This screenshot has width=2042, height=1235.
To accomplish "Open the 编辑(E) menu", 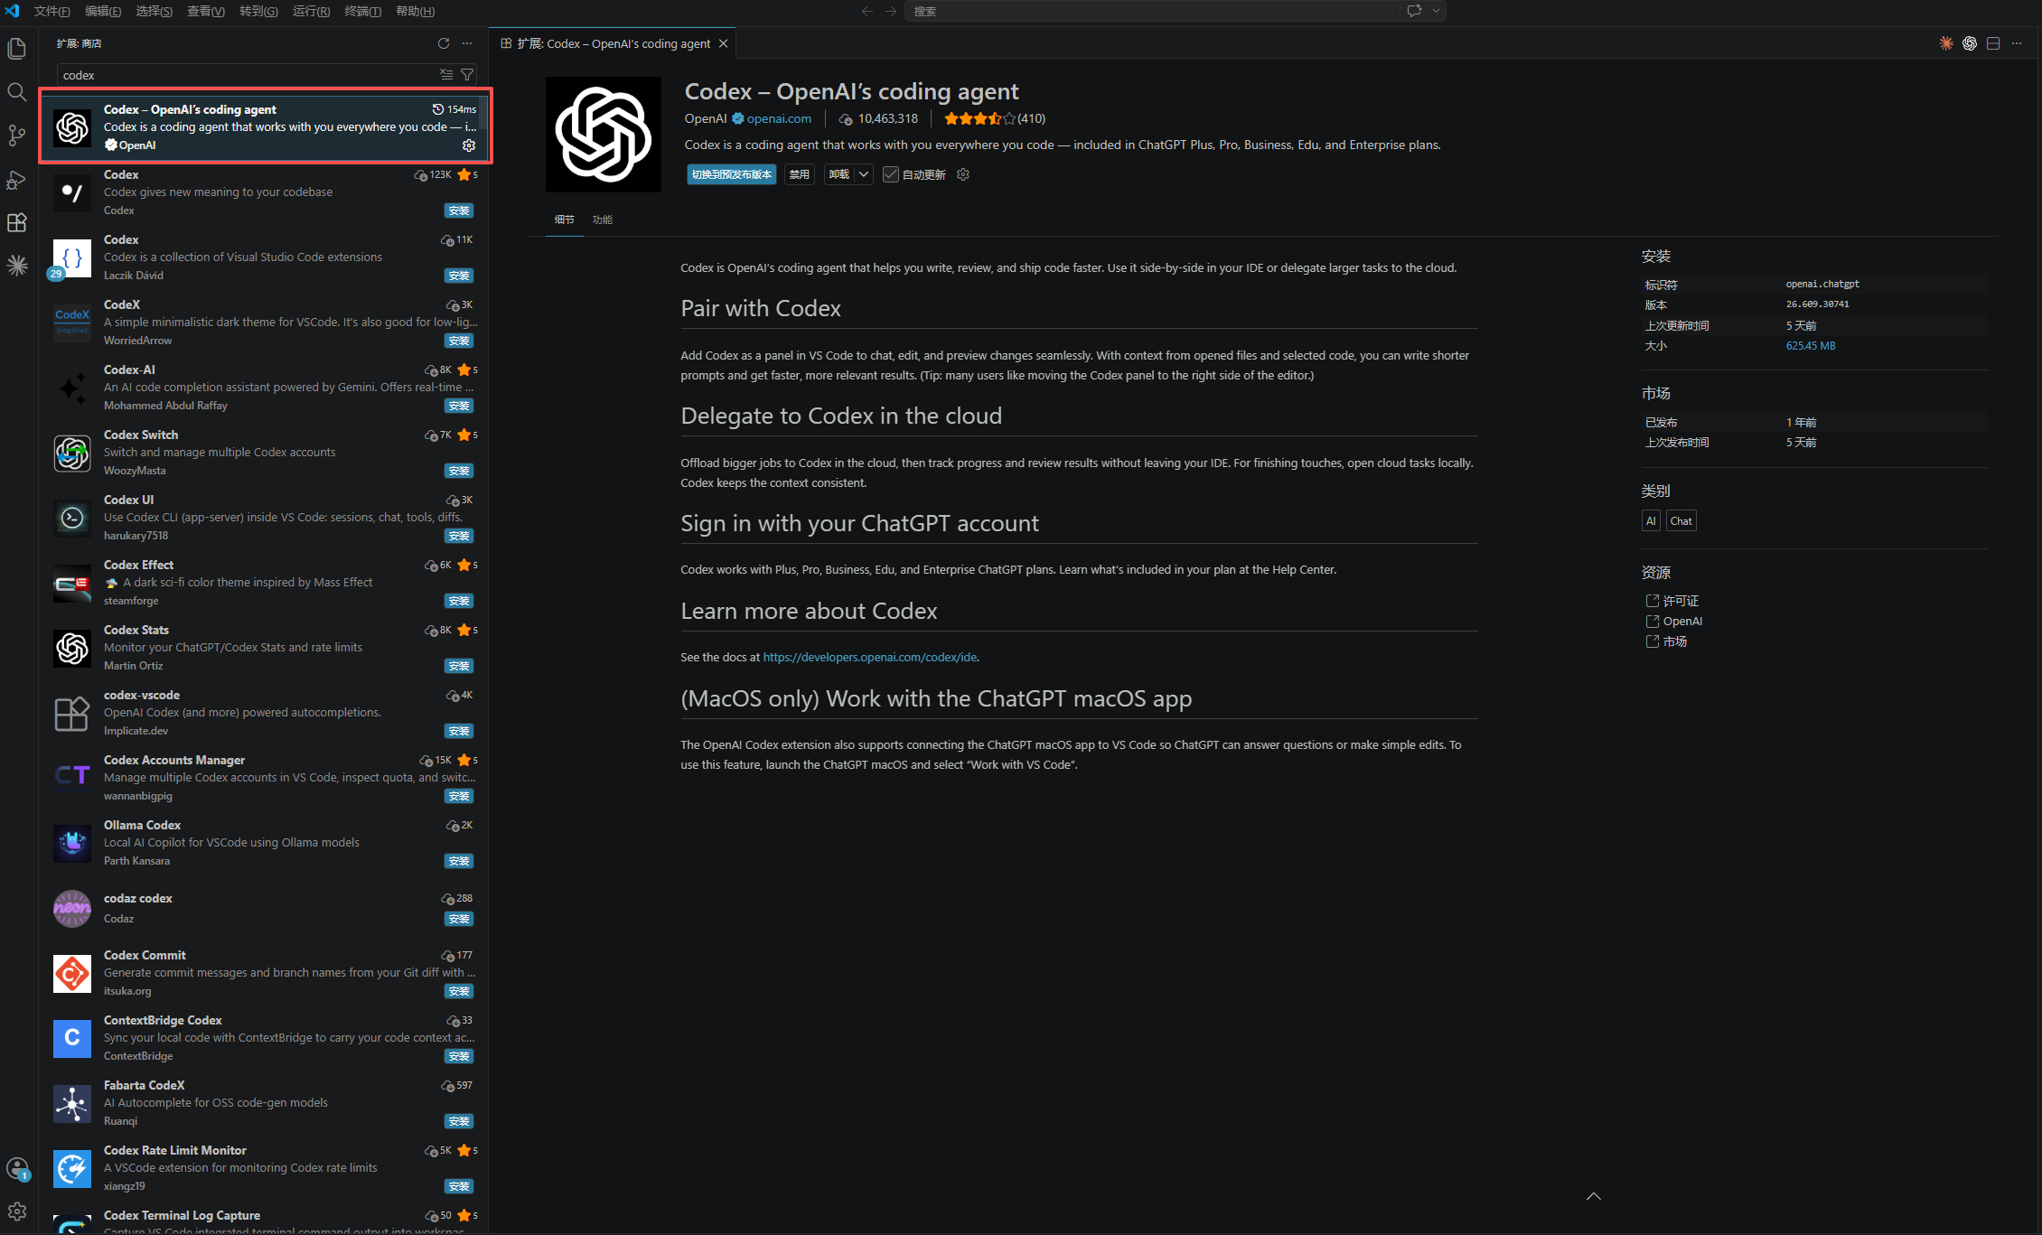I will 103,11.
